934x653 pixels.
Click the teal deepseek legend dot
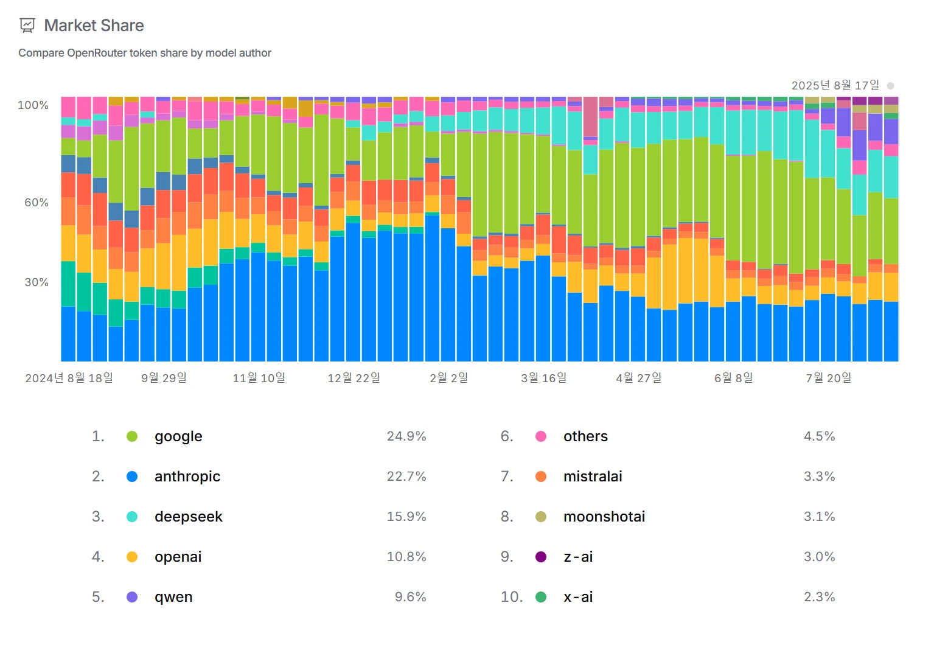coord(132,517)
